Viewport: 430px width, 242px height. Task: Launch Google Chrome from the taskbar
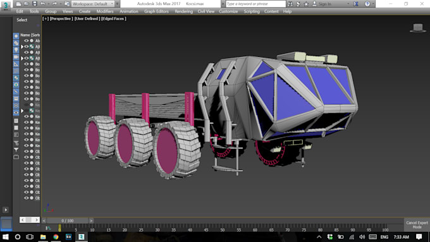56,237
